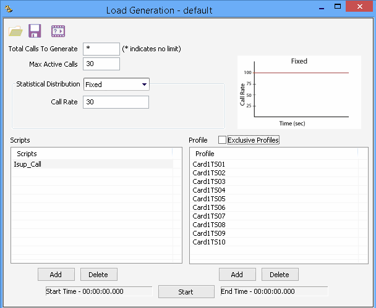
Task: Enable the Exclusive Profiles checkbox
Action: point(222,139)
